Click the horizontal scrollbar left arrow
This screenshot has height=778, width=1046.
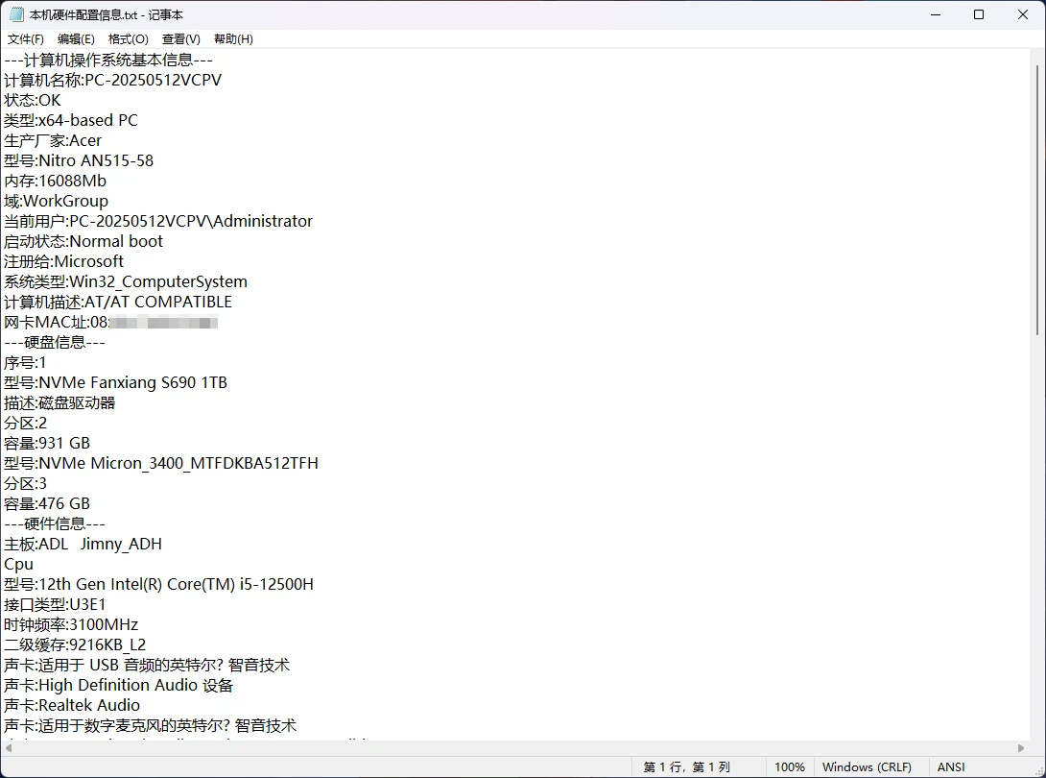point(8,748)
